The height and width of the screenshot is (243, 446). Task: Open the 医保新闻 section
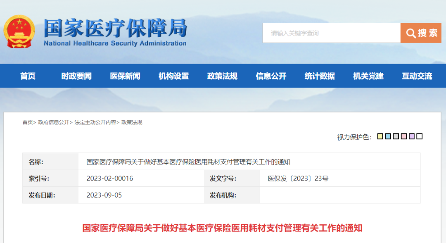pos(124,76)
